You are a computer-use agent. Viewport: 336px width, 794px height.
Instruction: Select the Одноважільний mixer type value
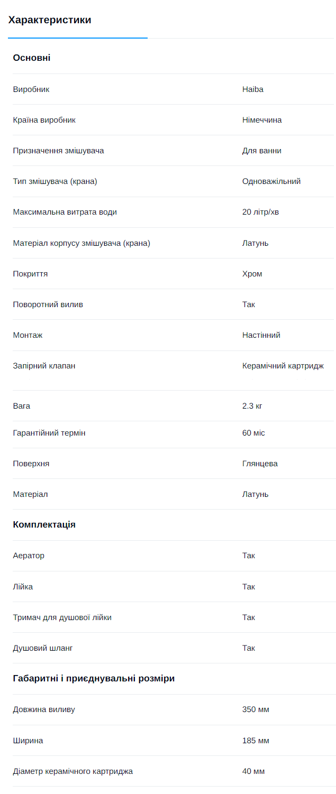pos(271,181)
